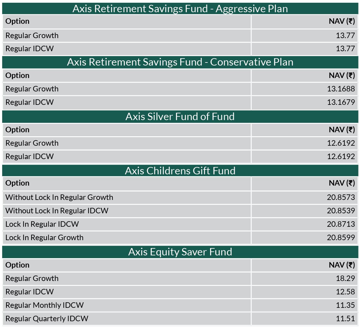359x327 pixels.
Task: Click 12.6192 NAV for Silver Fund Regular IDCW
Action: pyautogui.click(x=341, y=156)
